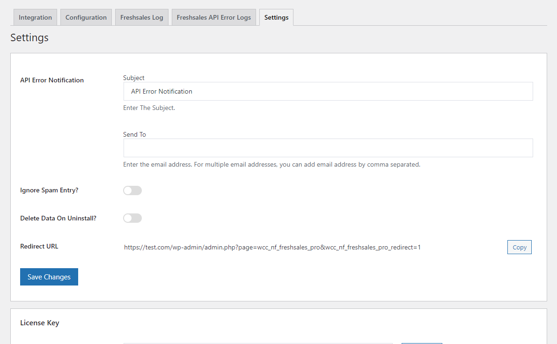Copy the Redirect URL
This screenshot has width=557, height=344.
click(520, 247)
